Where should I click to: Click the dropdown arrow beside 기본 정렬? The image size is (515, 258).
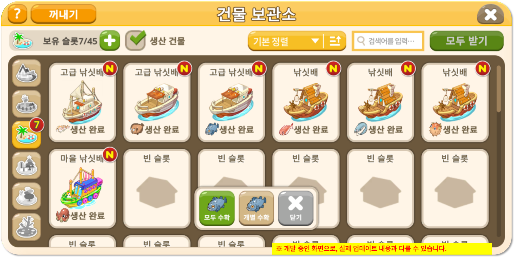click(x=315, y=41)
